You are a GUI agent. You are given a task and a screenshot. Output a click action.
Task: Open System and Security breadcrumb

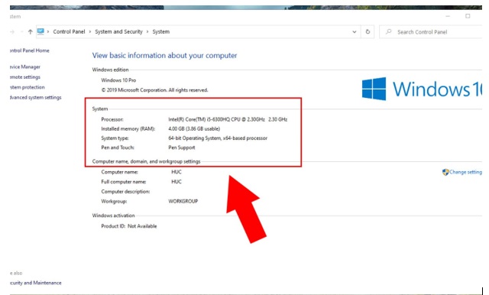click(118, 32)
